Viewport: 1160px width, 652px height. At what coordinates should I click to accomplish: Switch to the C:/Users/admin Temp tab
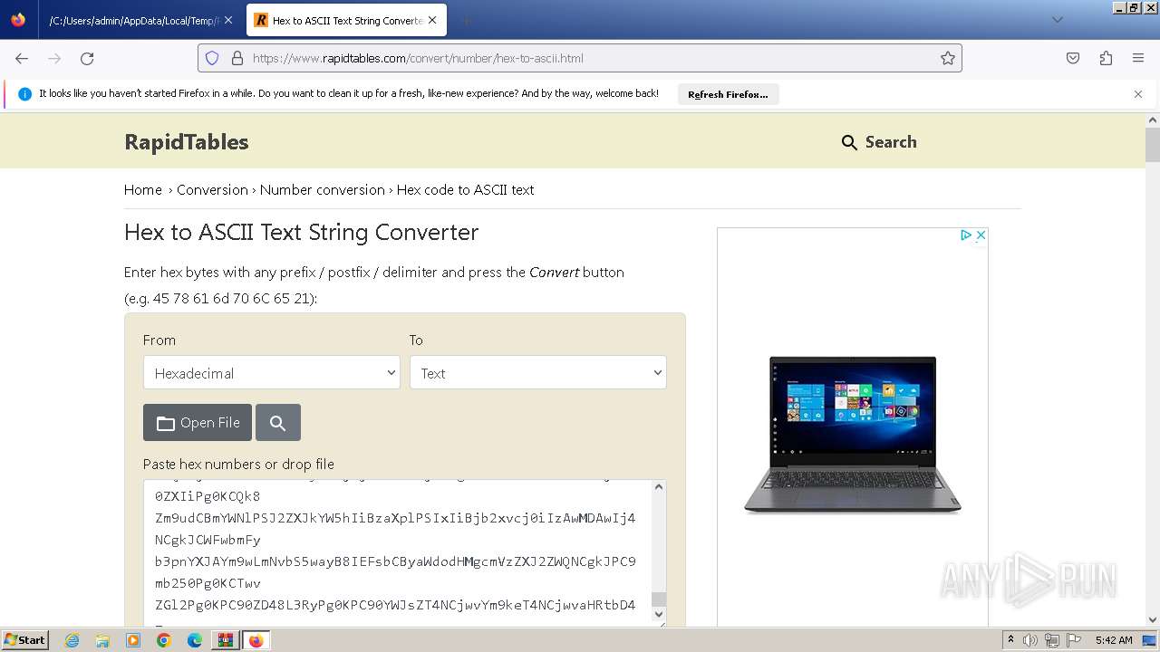[134, 20]
